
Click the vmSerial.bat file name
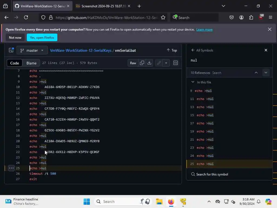point(126,50)
